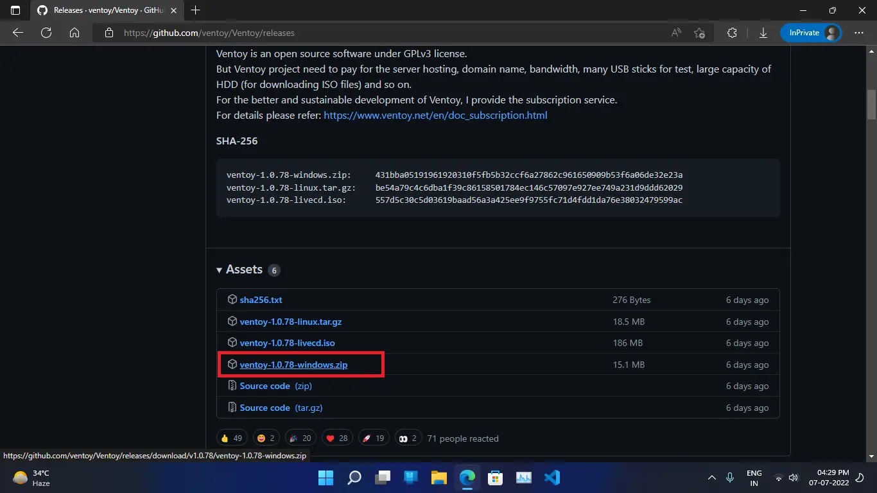
Task: Add this page to favorites
Action: 699,33
